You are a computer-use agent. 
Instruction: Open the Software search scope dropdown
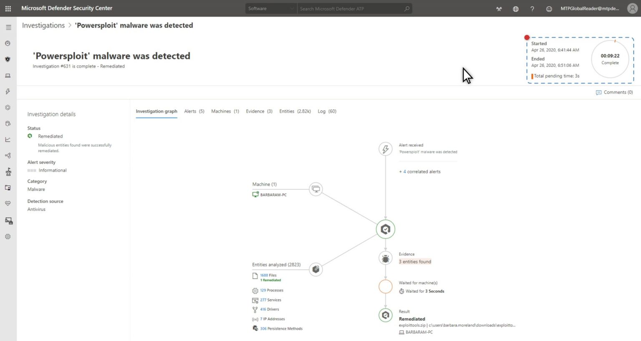(270, 8)
